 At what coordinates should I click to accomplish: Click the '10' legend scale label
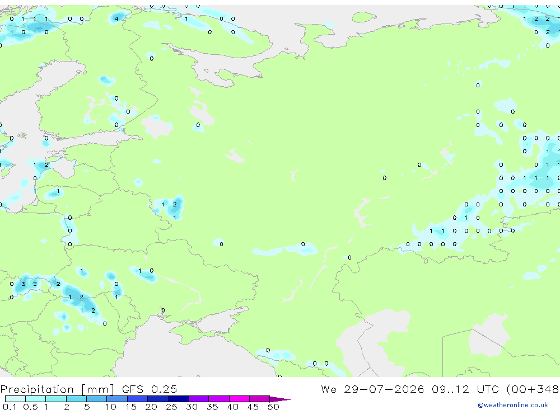pyautogui.click(x=111, y=407)
